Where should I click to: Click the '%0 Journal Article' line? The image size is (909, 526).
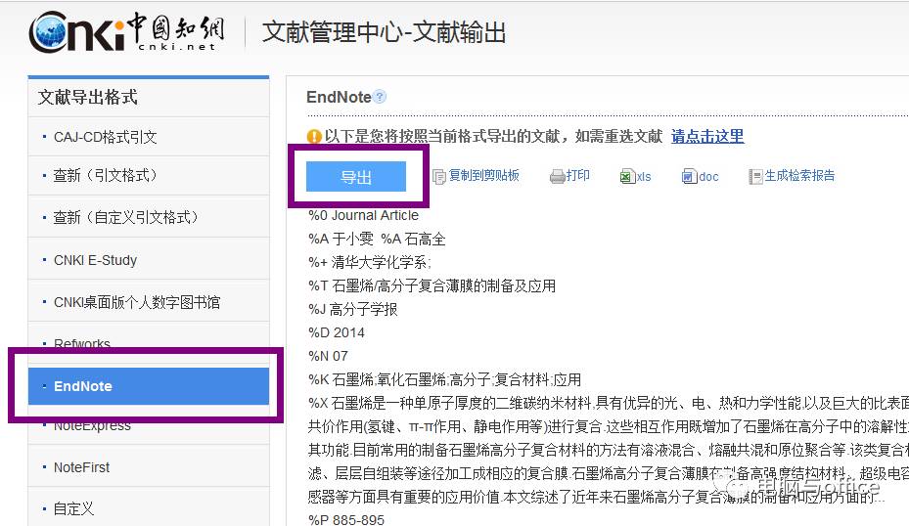pos(363,215)
